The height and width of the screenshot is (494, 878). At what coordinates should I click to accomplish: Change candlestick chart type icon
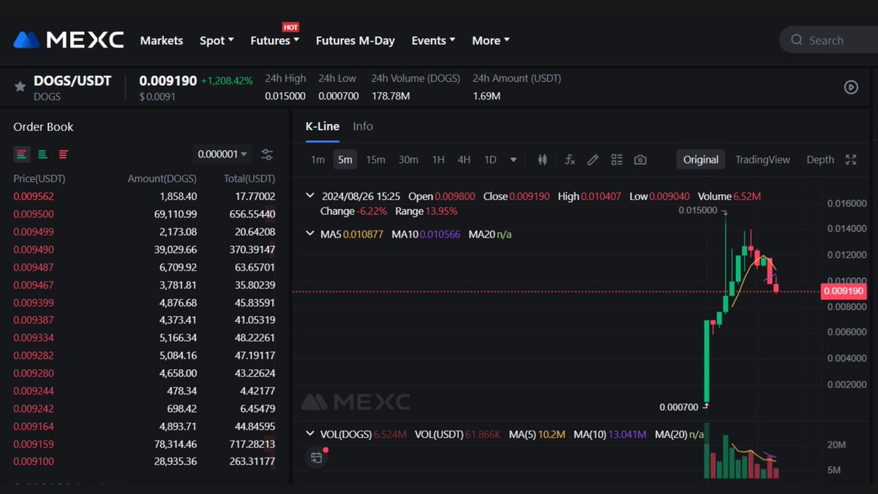542,160
